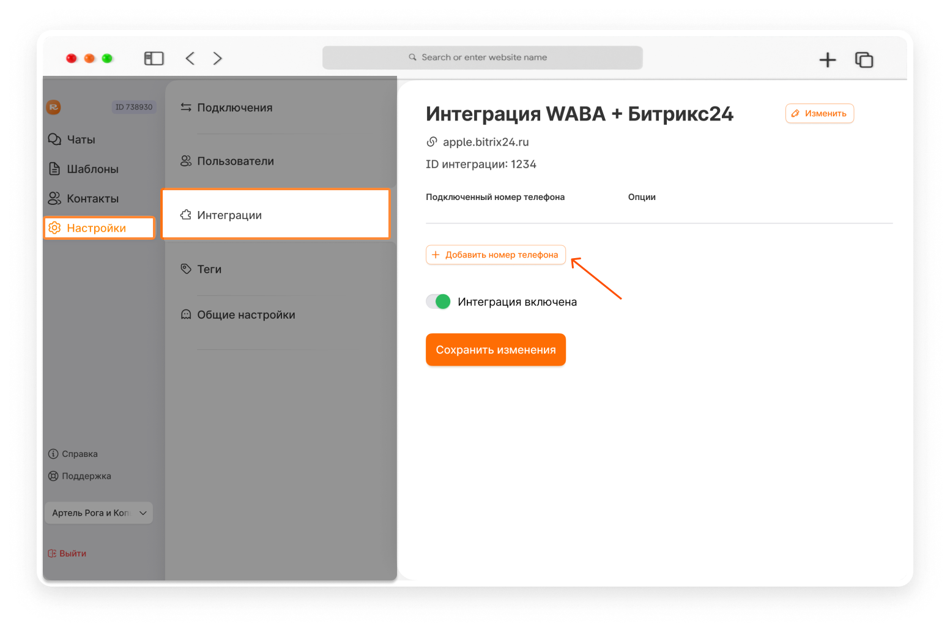The width and height of the screenshot is (950, 630).
Task: Click the red close window button
Action: tap(72, 58)
